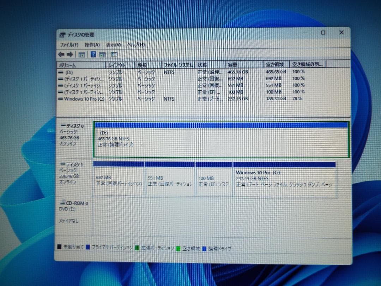Click the ディスク 0 disk icon
The height and width of the screenshot is (286, 381).
(64, 125)
